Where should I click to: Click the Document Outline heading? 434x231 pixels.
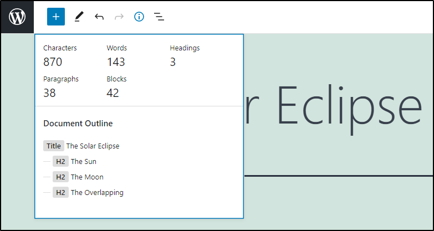(78, 124)
